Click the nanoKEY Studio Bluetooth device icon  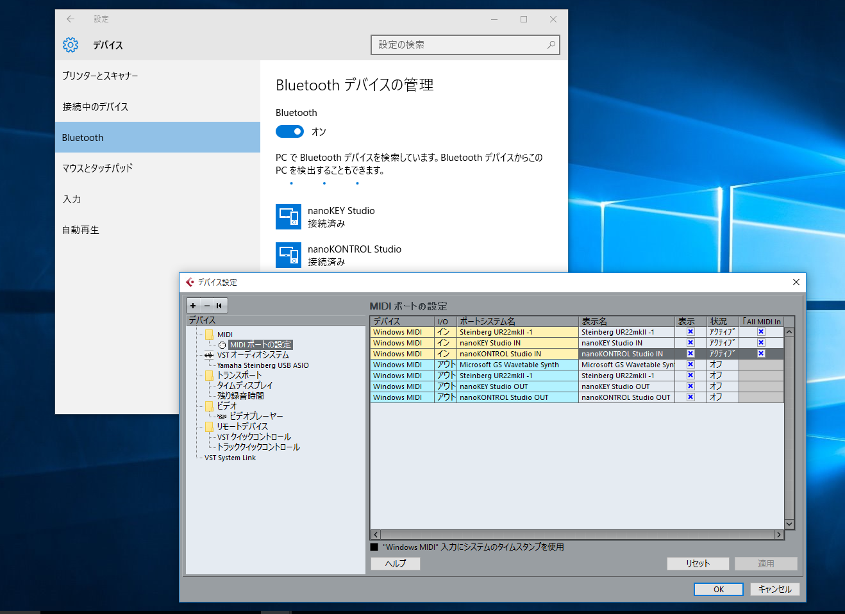pos(289,217)
